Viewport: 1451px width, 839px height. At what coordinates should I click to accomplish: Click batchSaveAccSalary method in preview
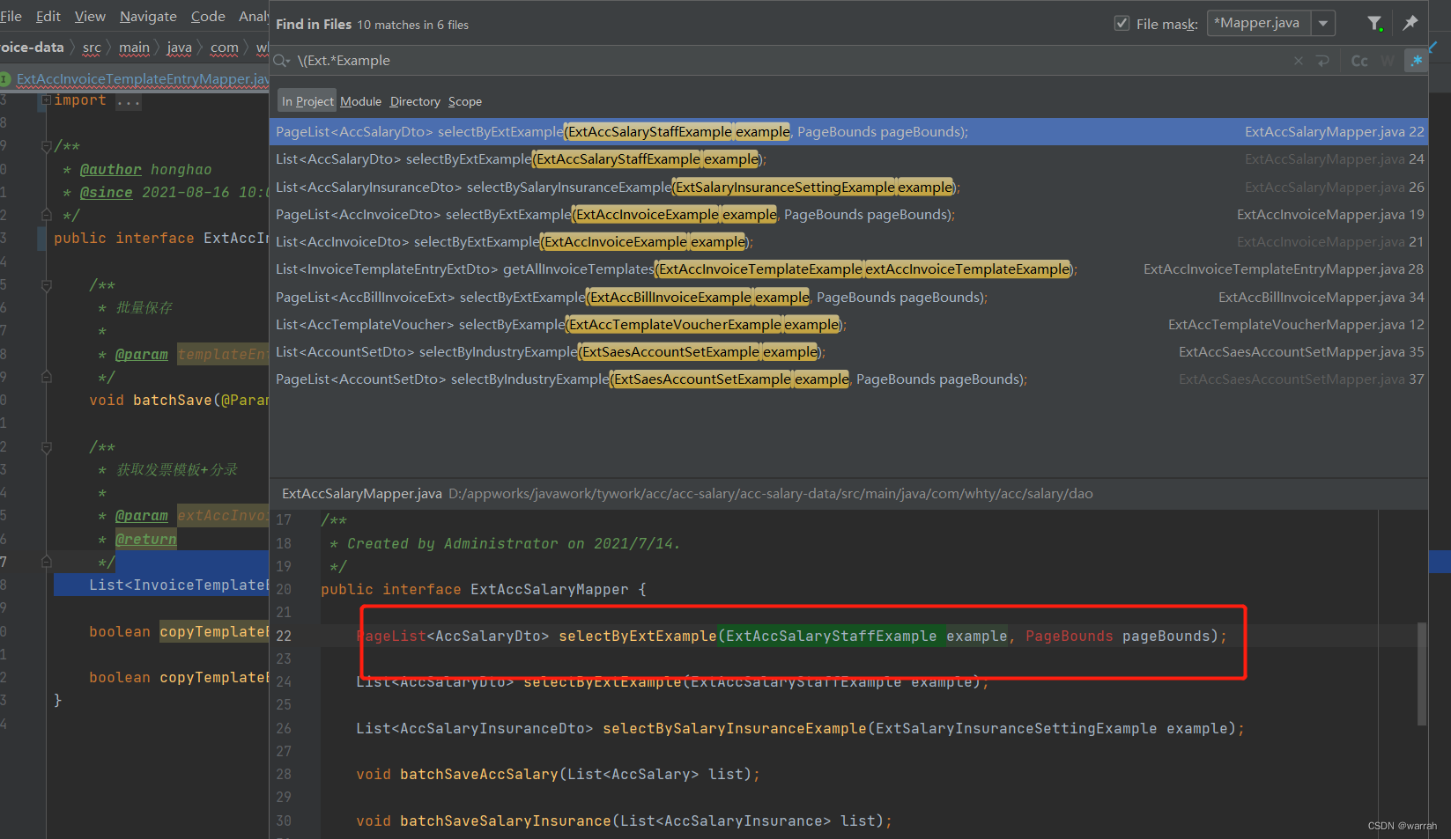click(x=479, y=774)
